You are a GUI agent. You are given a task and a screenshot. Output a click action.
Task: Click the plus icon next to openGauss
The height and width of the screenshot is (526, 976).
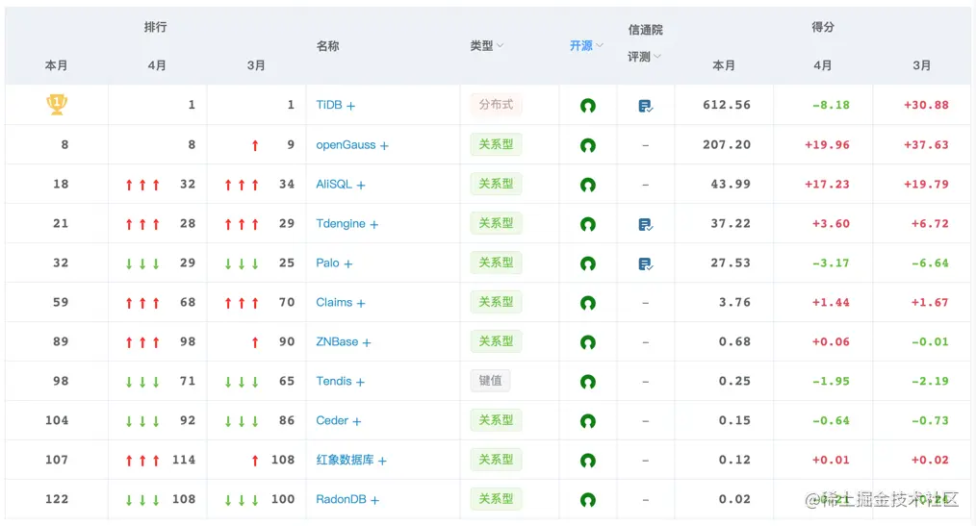[384, 145]
